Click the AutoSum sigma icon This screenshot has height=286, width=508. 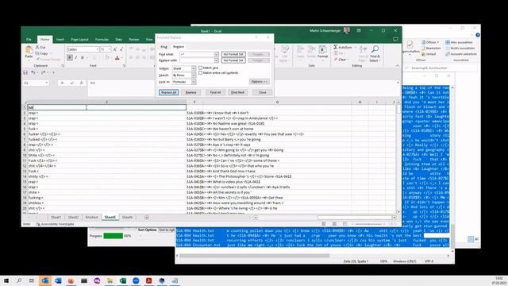pos(336,48)
